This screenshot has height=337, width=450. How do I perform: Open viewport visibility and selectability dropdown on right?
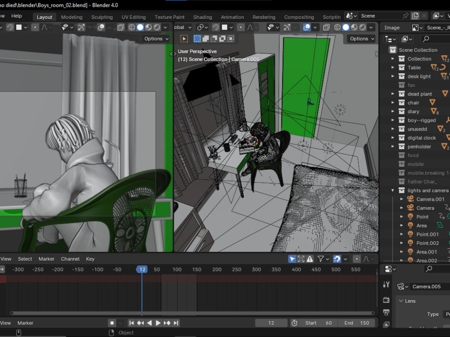click(273, 27)
